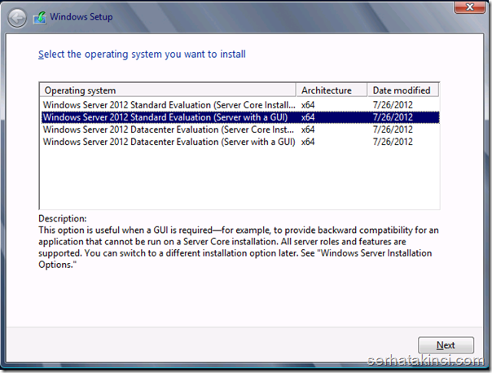Sort by Operating system column header
Image resolution: width=492 pixels, height=373 pixels.
(x=168, y=90)
